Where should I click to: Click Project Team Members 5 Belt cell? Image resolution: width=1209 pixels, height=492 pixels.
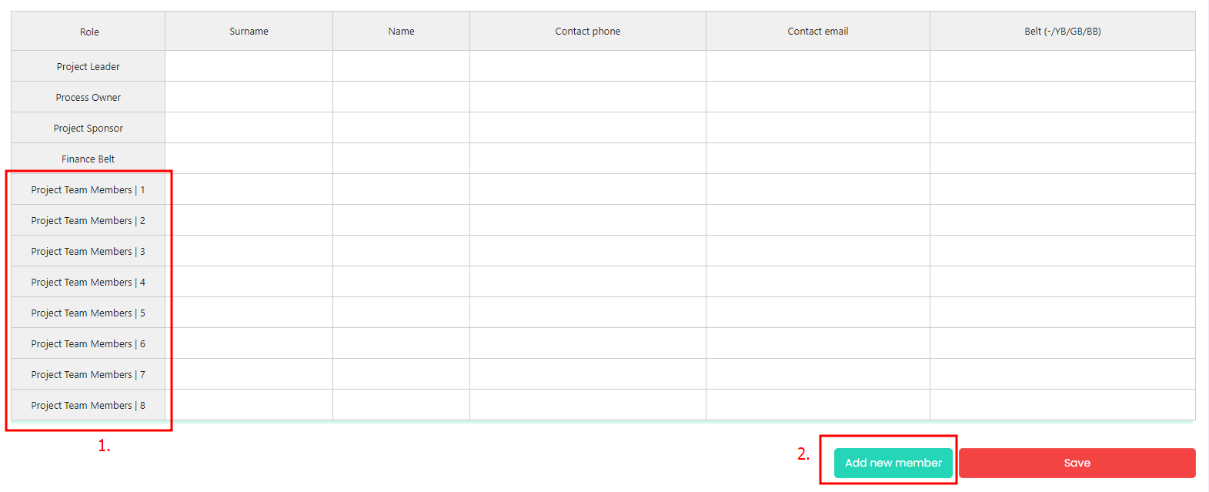tap(1063, 313)
